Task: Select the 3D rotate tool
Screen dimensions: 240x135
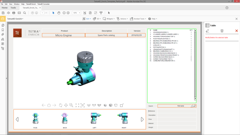Action: 61,105
